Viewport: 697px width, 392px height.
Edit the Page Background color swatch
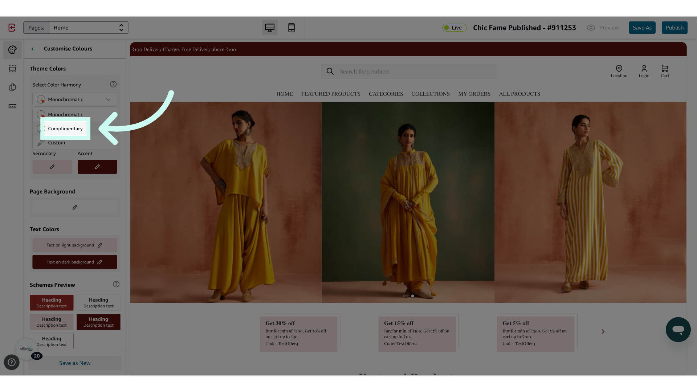[75, 208]
